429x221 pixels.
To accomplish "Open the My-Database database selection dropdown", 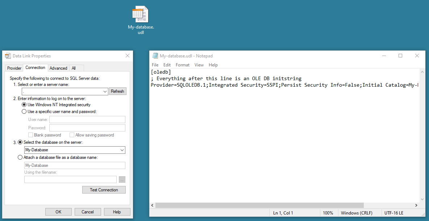I will click(x=122, y=150).
